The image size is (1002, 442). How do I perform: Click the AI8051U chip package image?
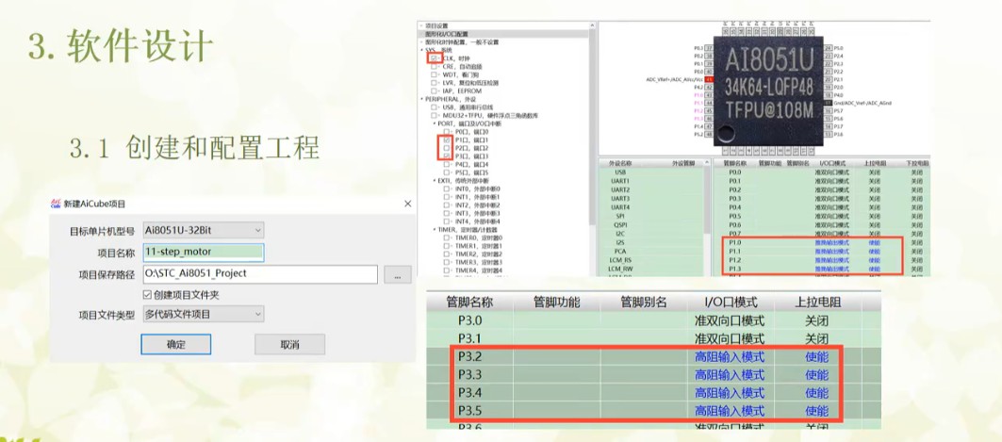[x=769, y=90]
